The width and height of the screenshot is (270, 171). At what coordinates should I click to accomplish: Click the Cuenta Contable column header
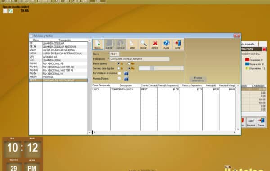tap(149, 85)
